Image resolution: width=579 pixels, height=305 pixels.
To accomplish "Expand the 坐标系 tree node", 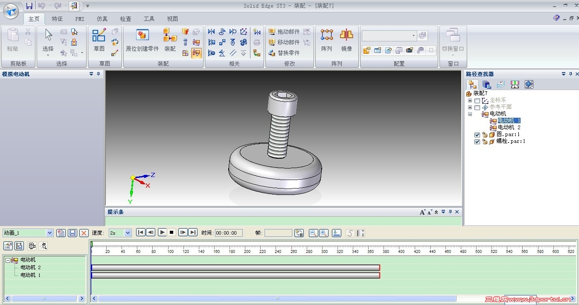I will (470, 101).
